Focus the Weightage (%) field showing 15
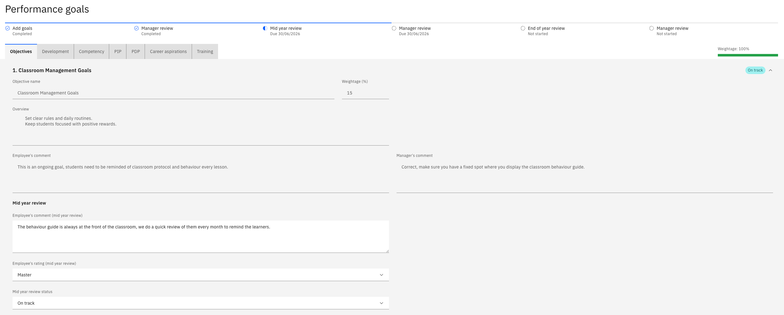Viewport: 784px width, 315px height. [365, 93]
